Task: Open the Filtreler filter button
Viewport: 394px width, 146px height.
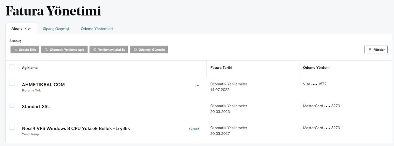Action: [376, 49]
